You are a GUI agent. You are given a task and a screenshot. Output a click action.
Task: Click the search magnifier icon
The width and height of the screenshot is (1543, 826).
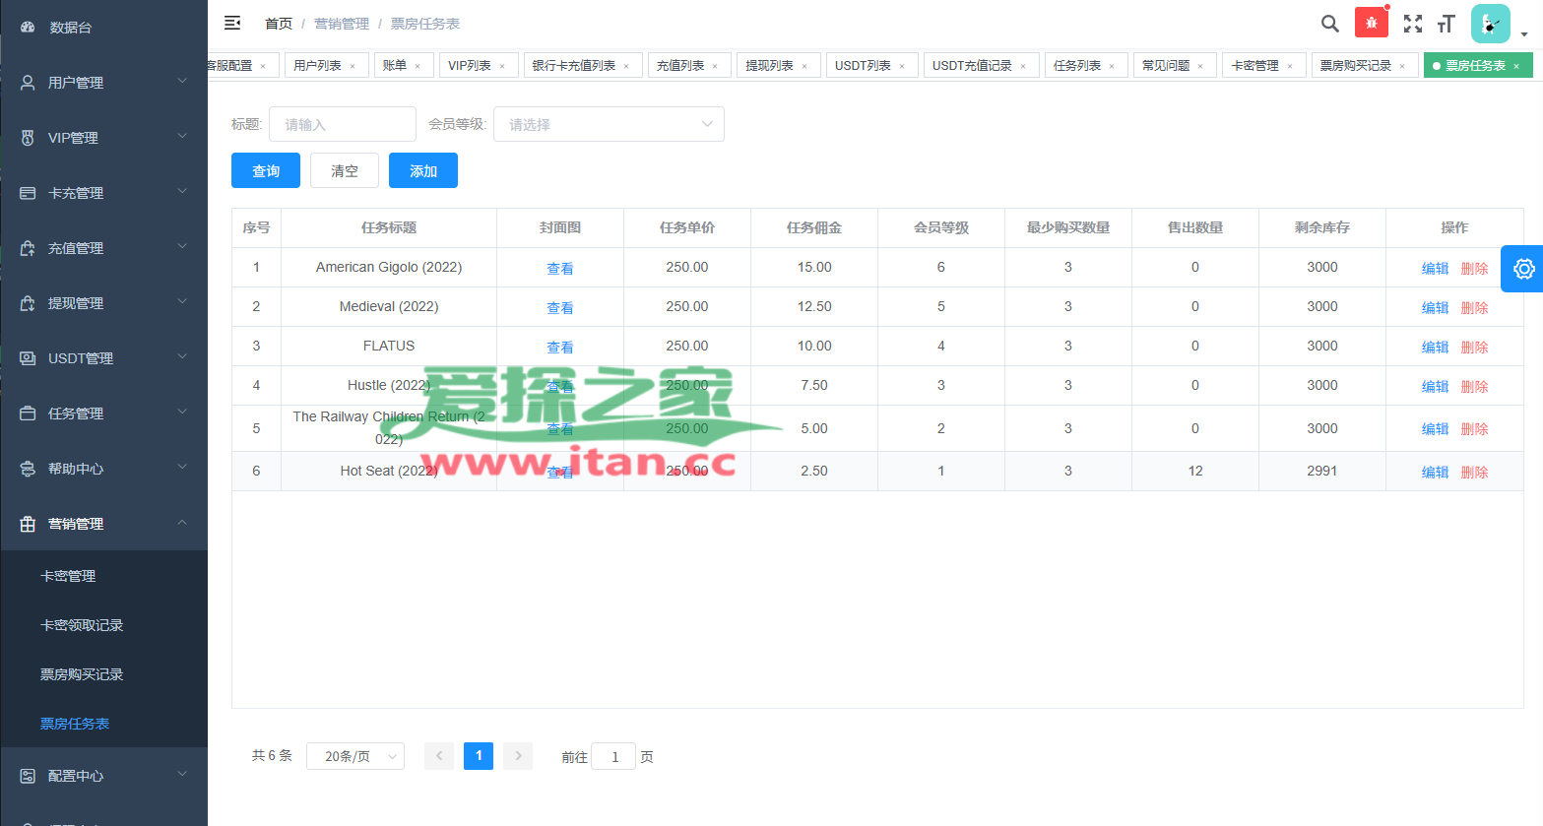coord(1329,24)
